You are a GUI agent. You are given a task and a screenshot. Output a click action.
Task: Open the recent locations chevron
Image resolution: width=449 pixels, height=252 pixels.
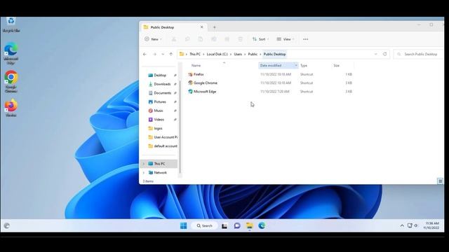(163, 54)
